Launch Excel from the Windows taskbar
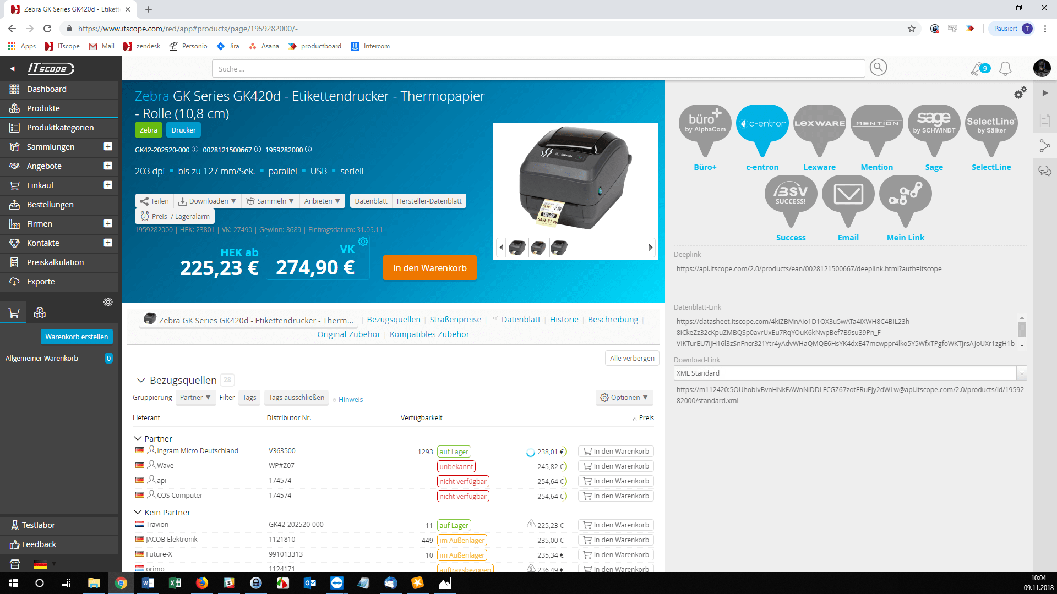Screen dimensions: 1057x594 175,582
